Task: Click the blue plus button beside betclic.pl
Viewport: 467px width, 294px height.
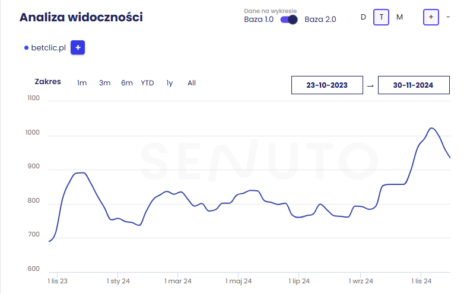Action: click(78, 47)
